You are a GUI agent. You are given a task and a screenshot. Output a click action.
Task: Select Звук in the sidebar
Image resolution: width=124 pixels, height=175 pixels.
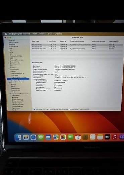coord(12,66)
